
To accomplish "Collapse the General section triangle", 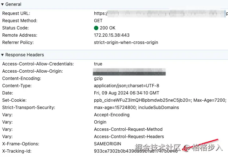I will (3, 4).
